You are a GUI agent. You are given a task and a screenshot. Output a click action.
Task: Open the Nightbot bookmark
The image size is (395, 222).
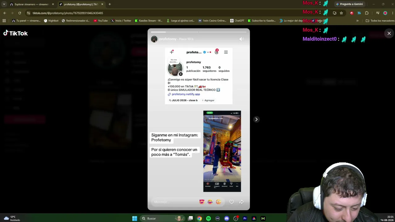click(x=51, y=21)
